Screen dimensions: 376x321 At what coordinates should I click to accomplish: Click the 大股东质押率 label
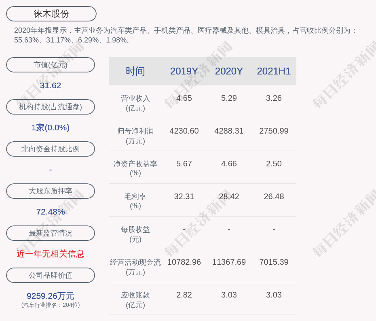point(51,191)
